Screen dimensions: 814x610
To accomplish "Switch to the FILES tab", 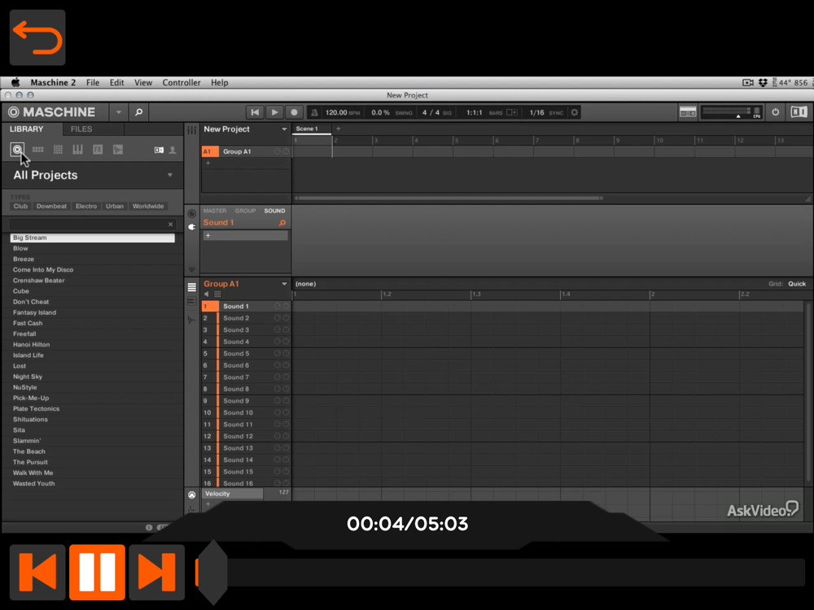I will point(81,129).
